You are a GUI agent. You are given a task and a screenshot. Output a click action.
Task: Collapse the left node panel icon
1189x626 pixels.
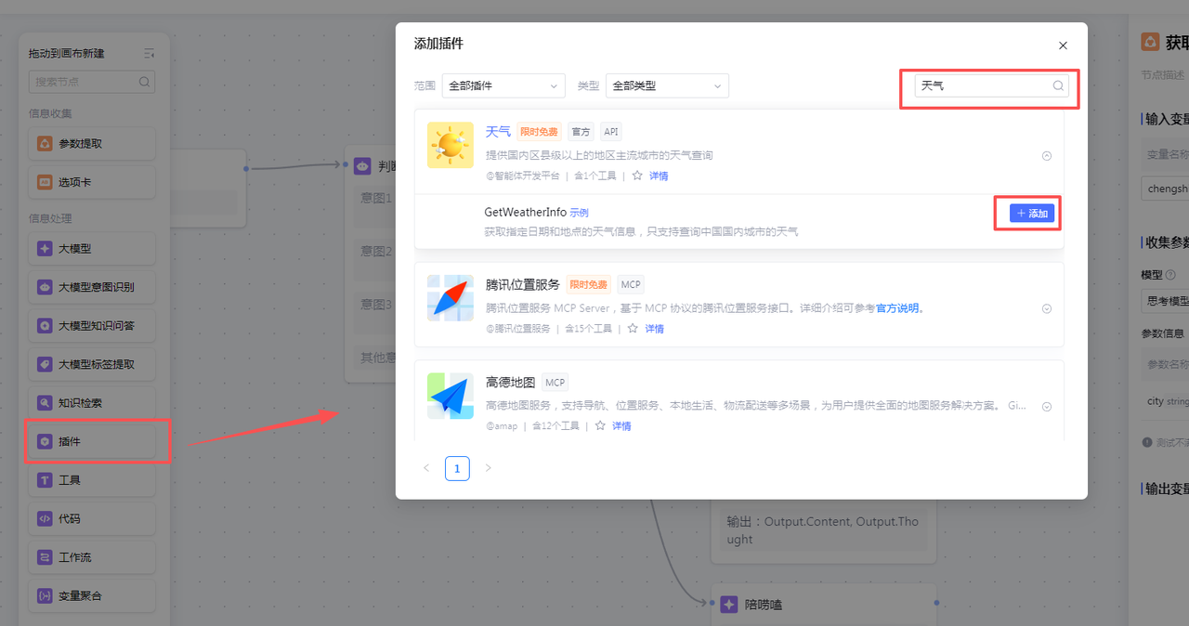(149, 54)
